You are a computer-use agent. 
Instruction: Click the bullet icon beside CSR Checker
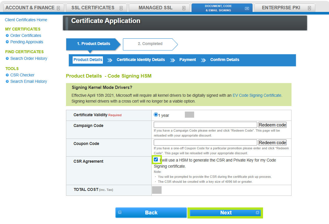point(7,75)
